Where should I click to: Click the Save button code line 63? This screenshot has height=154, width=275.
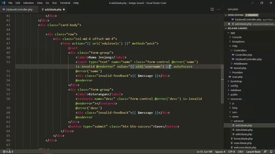[124, 127]
